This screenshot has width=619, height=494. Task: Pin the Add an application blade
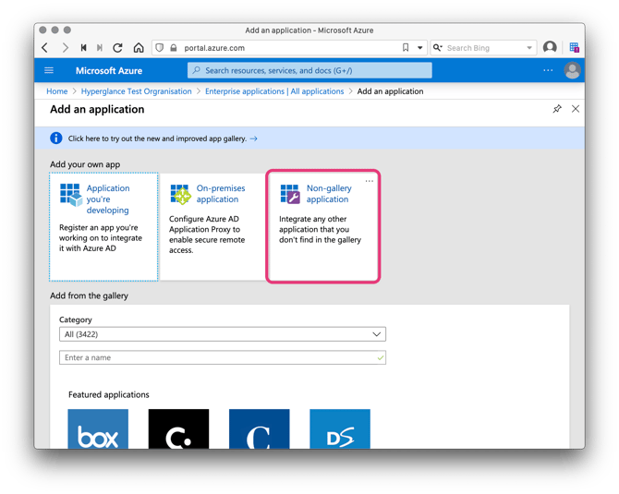[556, 109]
